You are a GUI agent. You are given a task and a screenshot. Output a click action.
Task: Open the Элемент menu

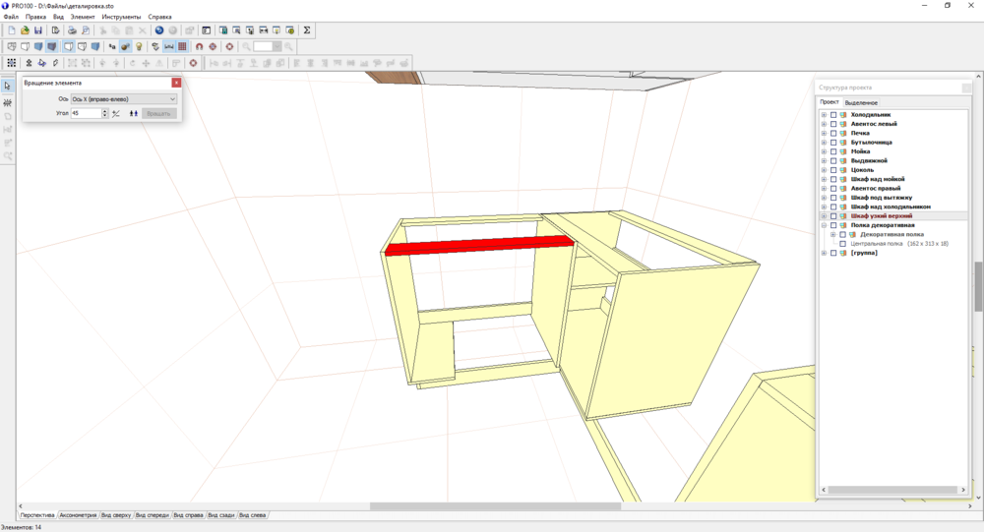pos(83,17)
